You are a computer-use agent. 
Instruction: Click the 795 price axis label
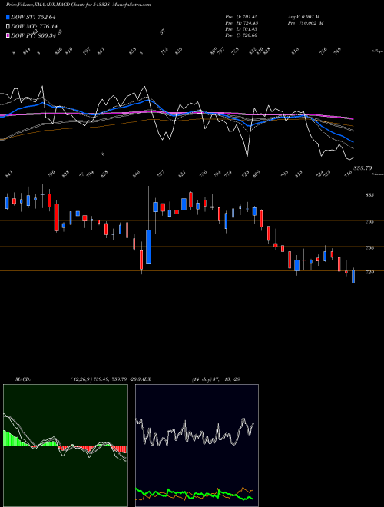369,222
